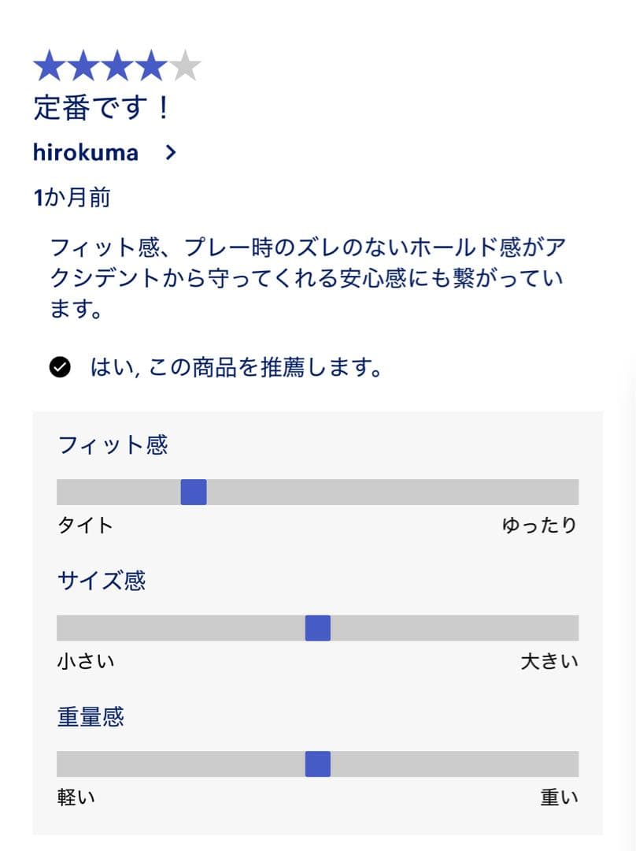
Task: Click the review body text paragraph
Action: pos(307,279)
